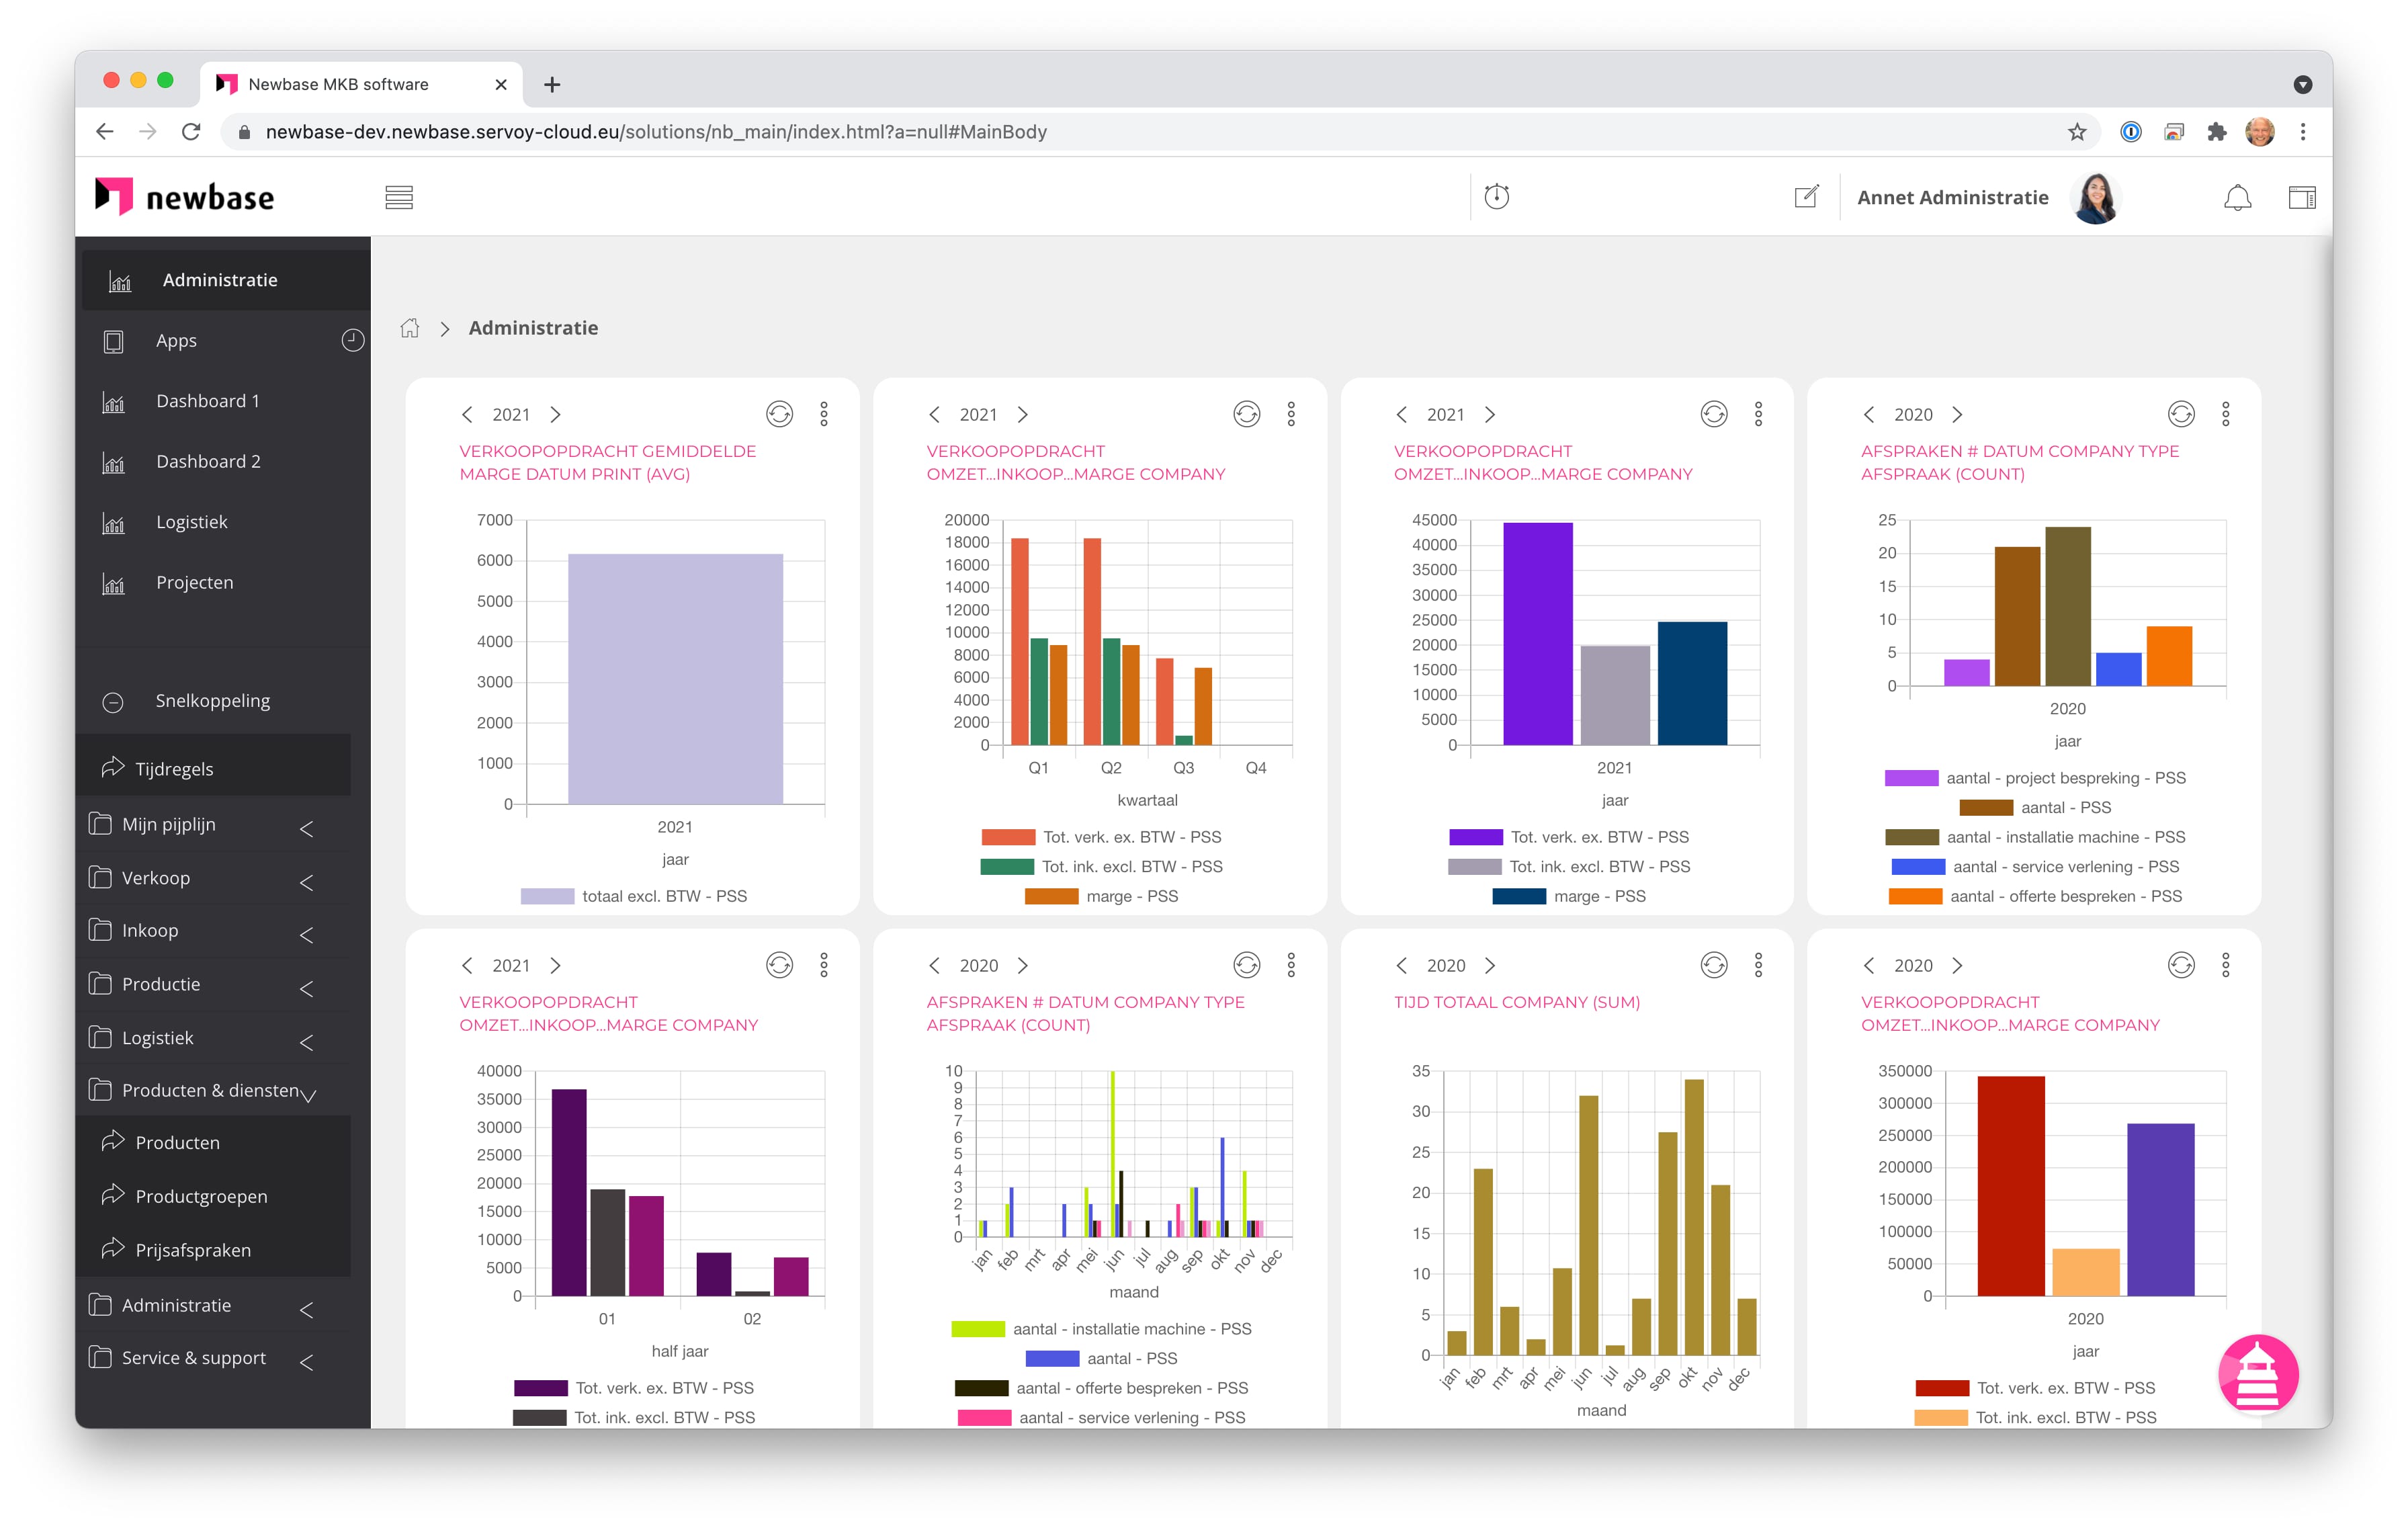Toggle the side panel layout icon
This screenshot has height=1528, width=2408.
[x=2302, y=197]
